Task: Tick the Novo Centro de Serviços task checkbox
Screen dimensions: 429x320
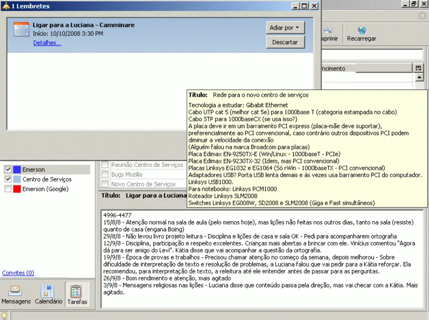Action: 105,184
